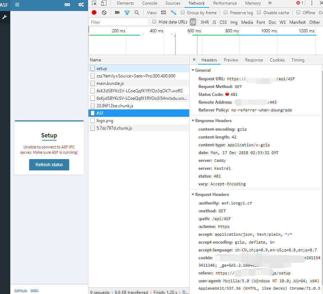323x294 pixels.
Task: Collapse the General request section
Action: (193, 70)
